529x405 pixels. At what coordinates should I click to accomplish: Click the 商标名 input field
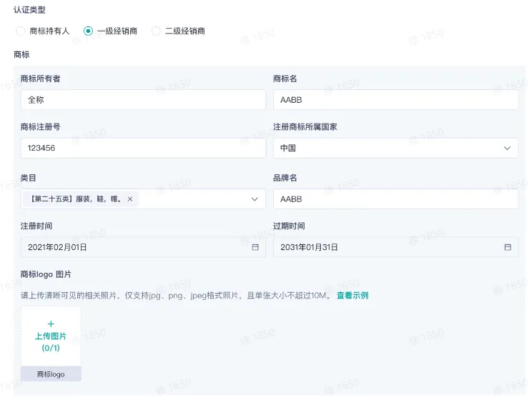(395, 100)
